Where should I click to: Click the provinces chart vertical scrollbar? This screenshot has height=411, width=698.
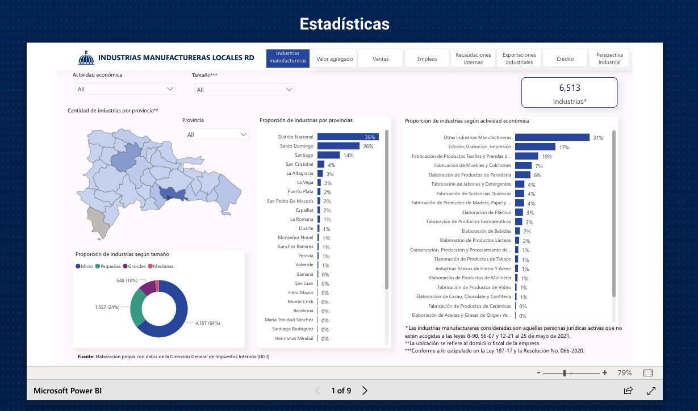point(387,210)
